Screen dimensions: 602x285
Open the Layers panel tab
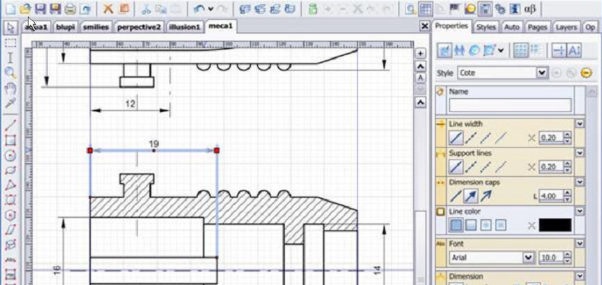(x=566, y=27)
